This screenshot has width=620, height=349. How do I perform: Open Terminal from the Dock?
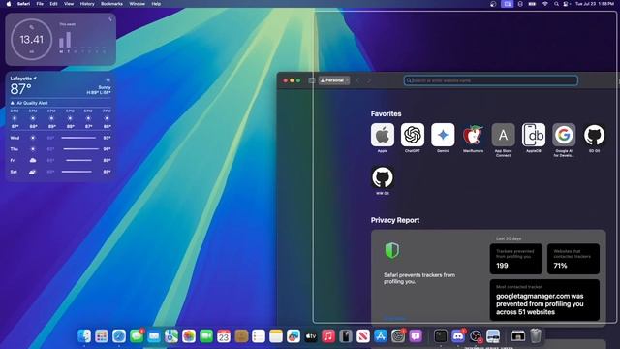[440, 336]
